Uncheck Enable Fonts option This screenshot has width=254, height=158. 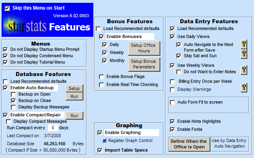[172, 130]
